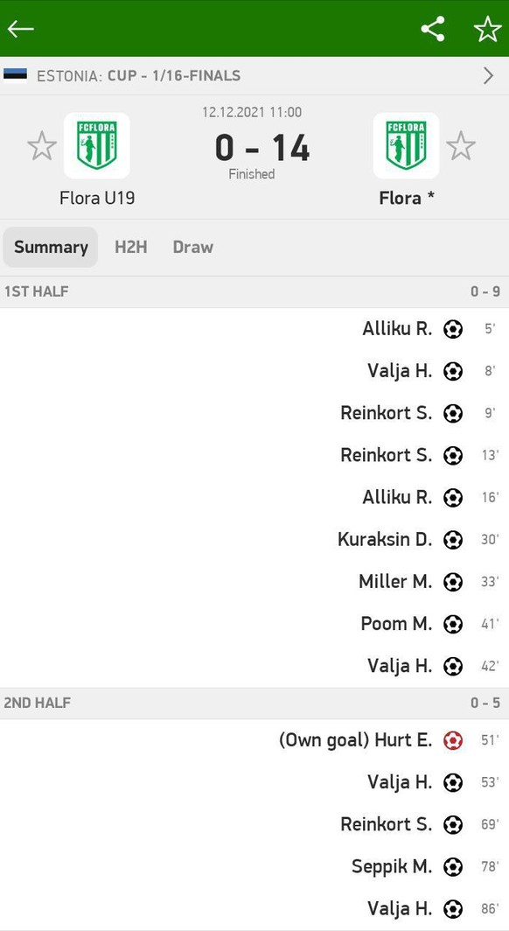
Task: Click goal icon at 5' Alliku R.
Action: pos(453,328)
